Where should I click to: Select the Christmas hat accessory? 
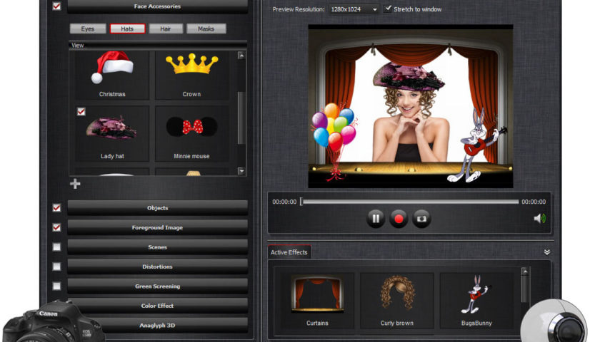coord(112,75)
